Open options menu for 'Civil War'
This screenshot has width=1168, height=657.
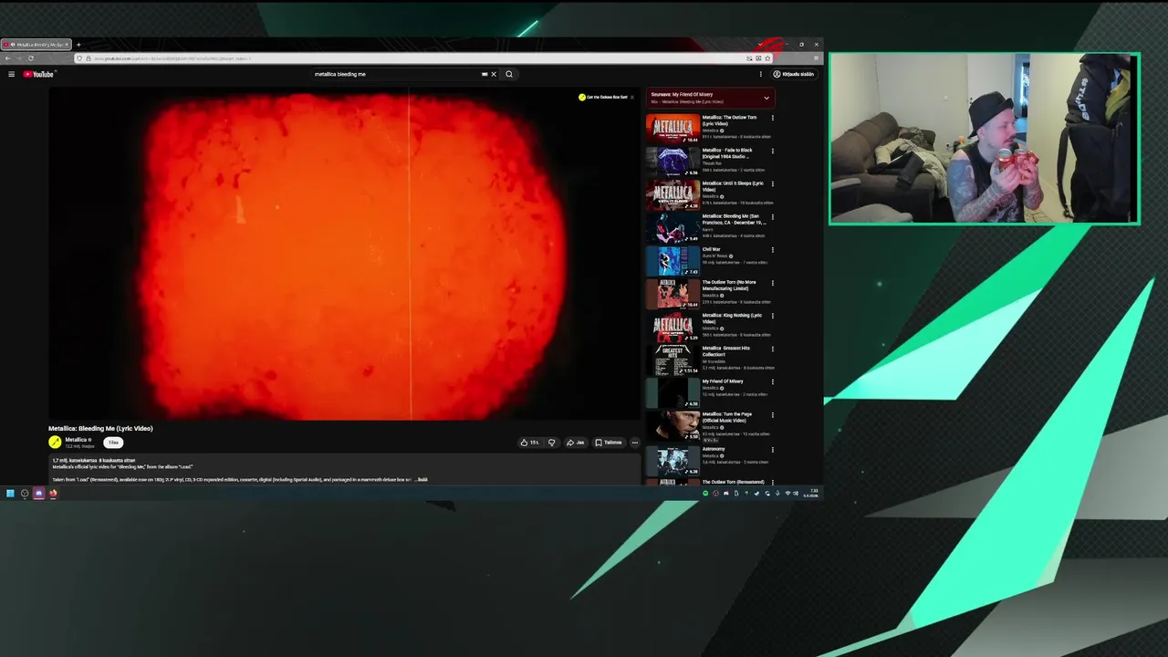tap(773, 250)
